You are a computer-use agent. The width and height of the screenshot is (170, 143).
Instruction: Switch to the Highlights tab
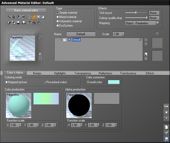(x=60, y=73)
